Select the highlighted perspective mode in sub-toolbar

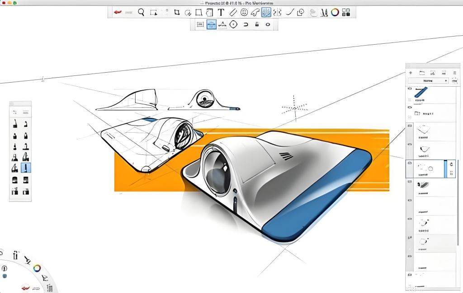(x=211, y=24)
